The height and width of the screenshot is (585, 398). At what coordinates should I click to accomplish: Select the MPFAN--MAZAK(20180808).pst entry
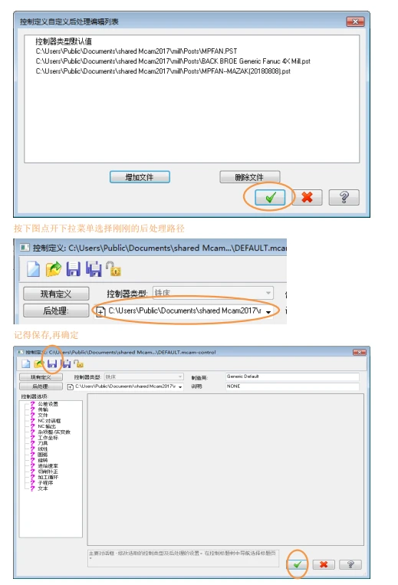tap(163, 71)
